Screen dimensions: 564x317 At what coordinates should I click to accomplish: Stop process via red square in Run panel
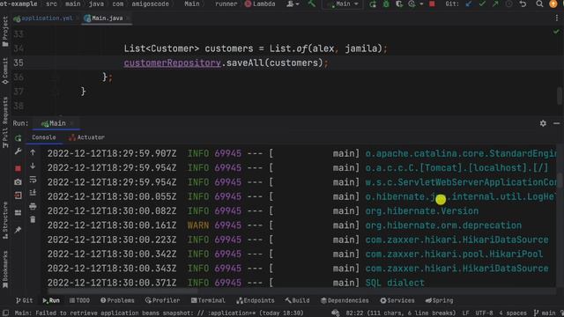(18, 168)
